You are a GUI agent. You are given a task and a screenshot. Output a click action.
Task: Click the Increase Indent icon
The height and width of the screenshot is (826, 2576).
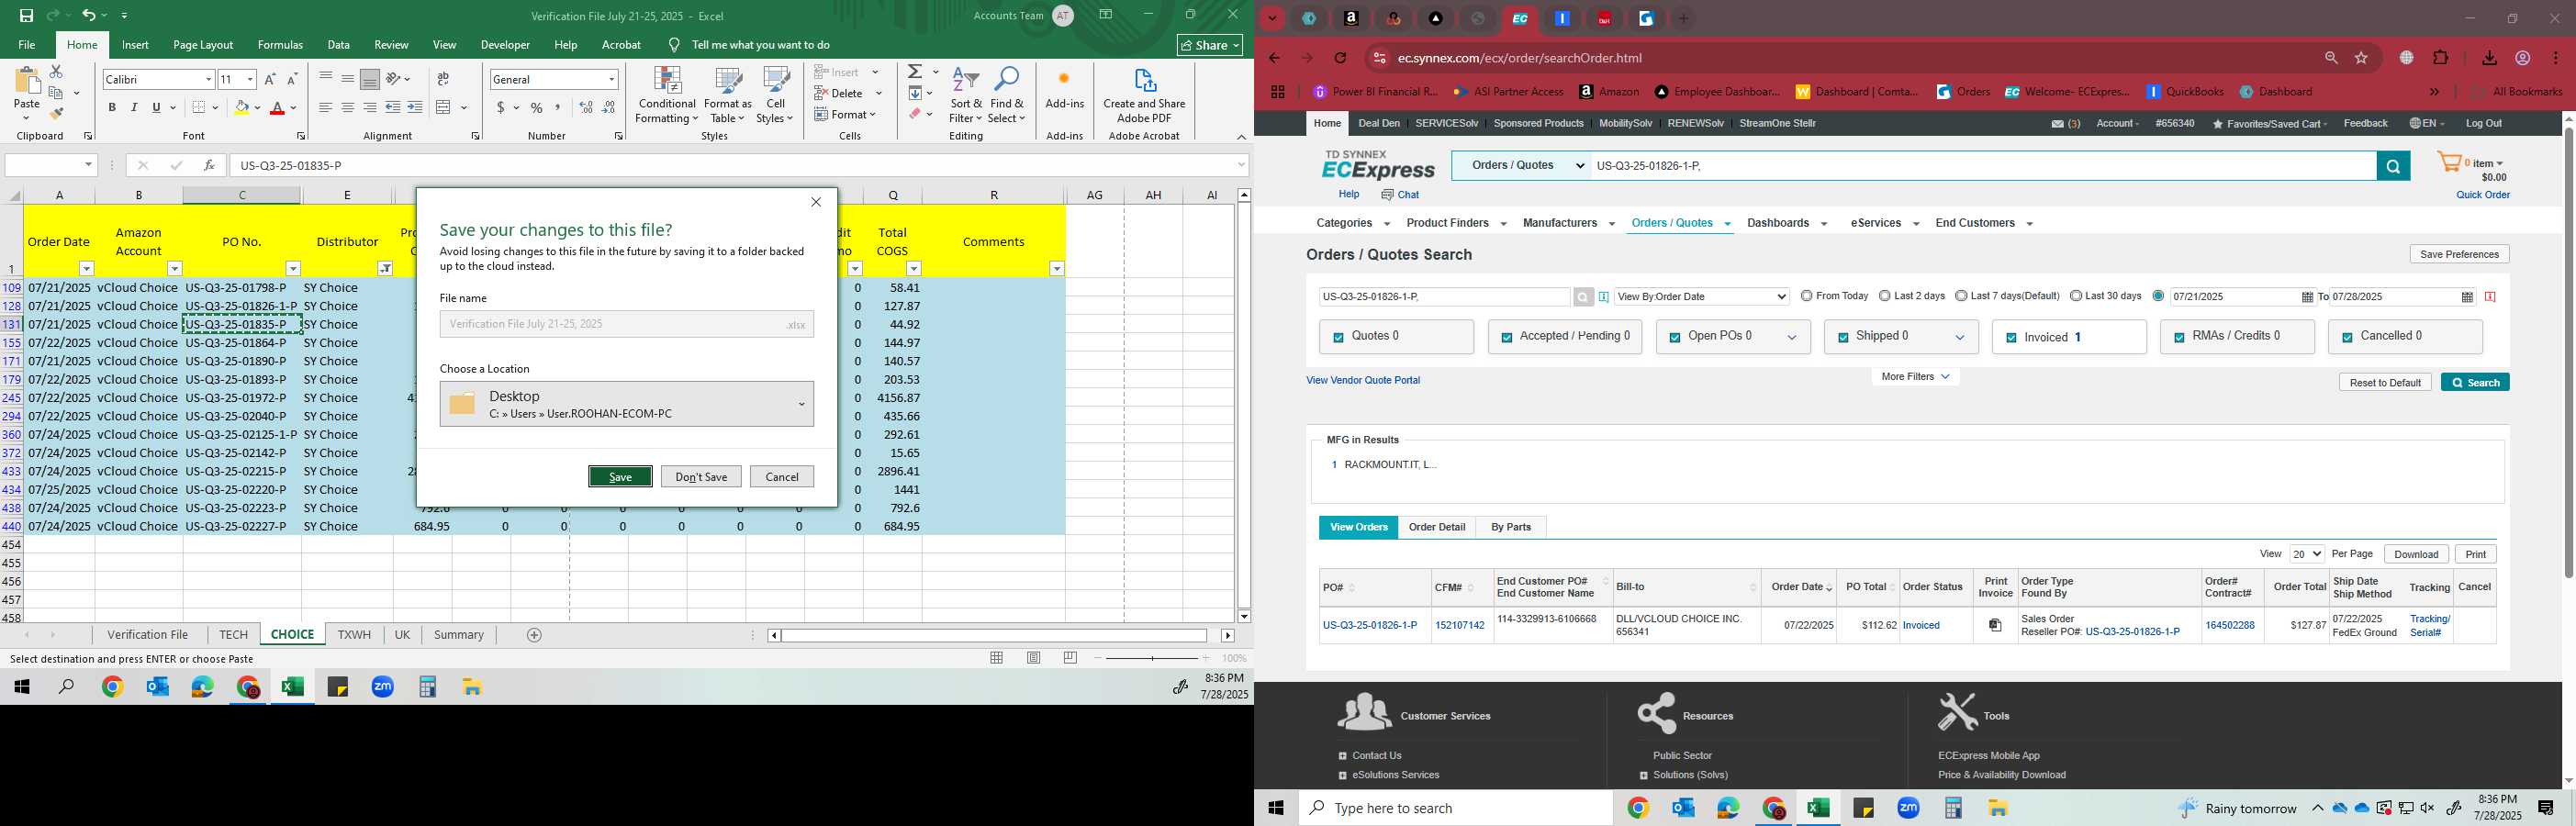click(415, 108)
